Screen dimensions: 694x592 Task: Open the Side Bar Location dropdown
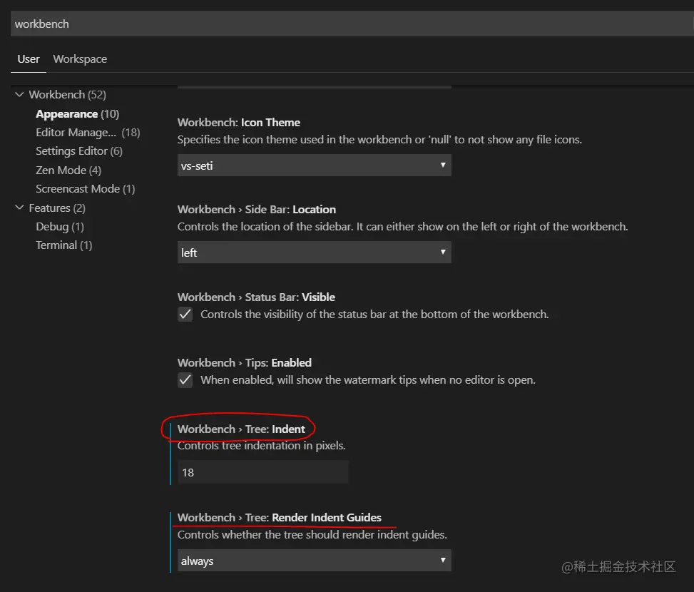[x=315, y=252]
